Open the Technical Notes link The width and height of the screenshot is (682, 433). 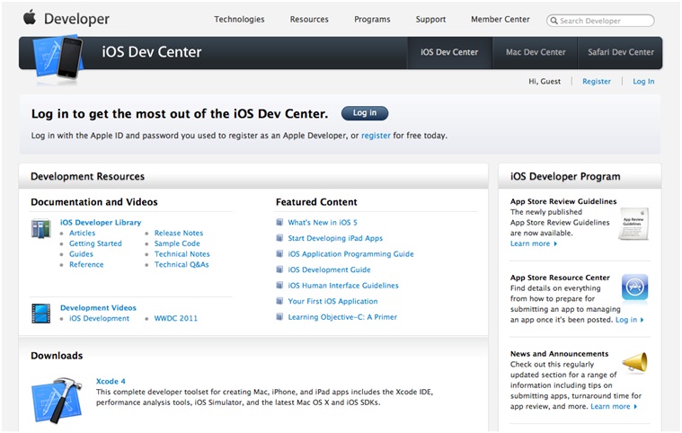pos(182,254)
